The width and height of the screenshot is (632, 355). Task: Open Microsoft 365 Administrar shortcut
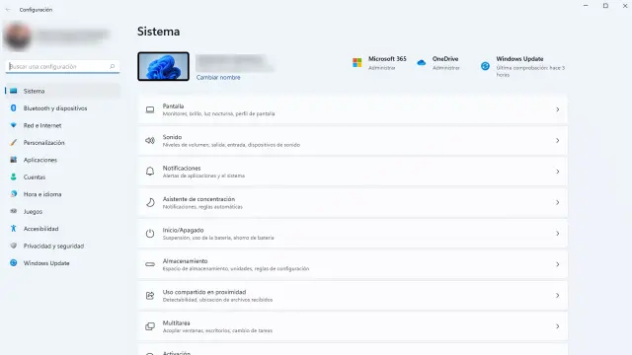[x=379, y=63]
